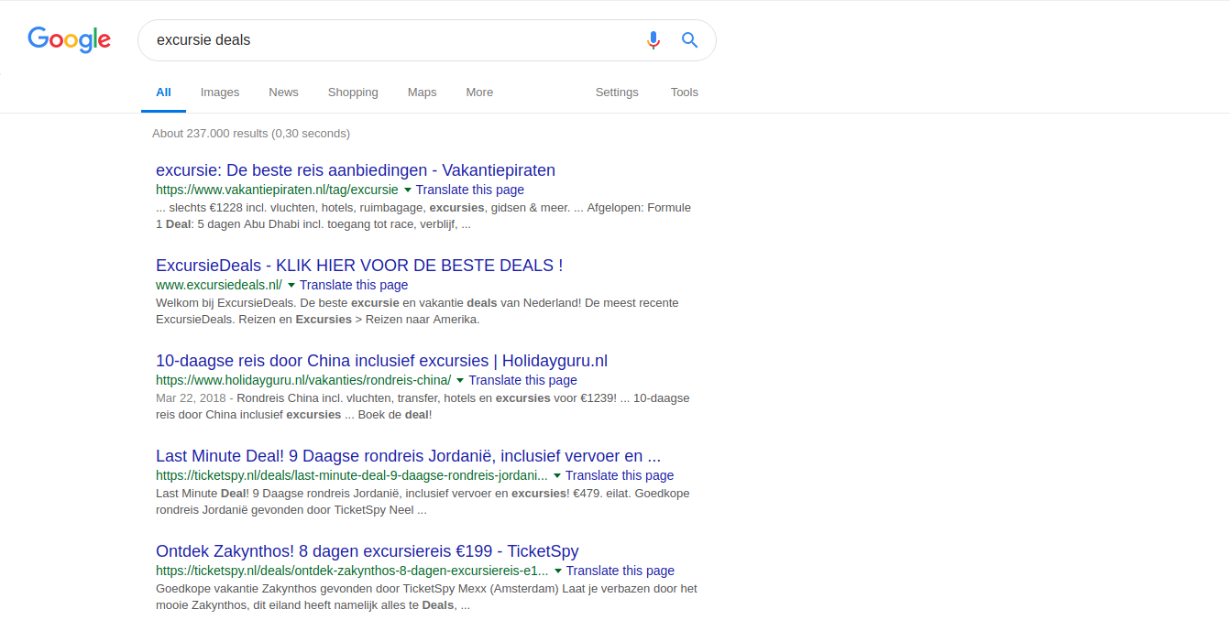Viewport: 1230px width, 631px height.
Task: Expand dropdown arrow next to holidayguru.nl URL
Action: [x=460, y=380]
